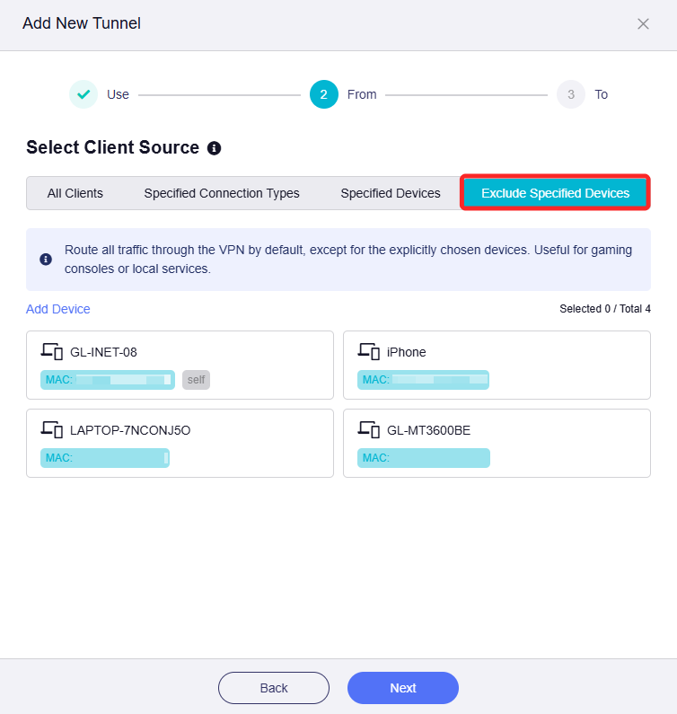677x714 pixels.
Task: Close the Add New Tunnel dialog
Action: tap(643, 23)
